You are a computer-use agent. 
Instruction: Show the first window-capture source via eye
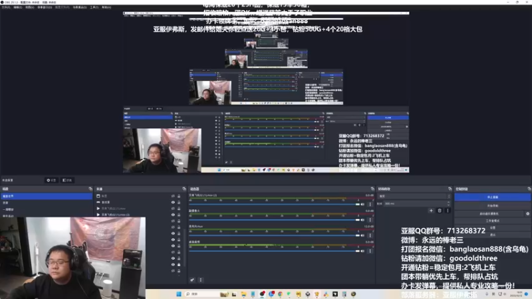[173, 196]
